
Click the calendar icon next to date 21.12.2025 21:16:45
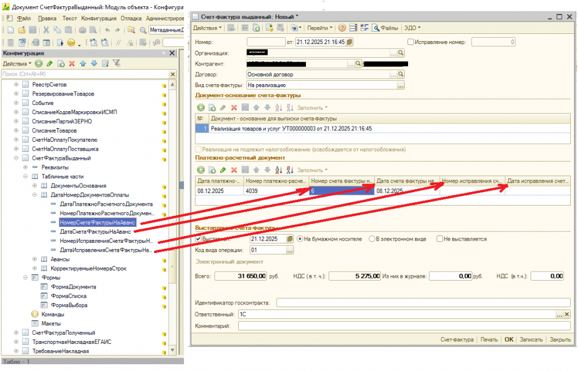(x=349, y=42)
